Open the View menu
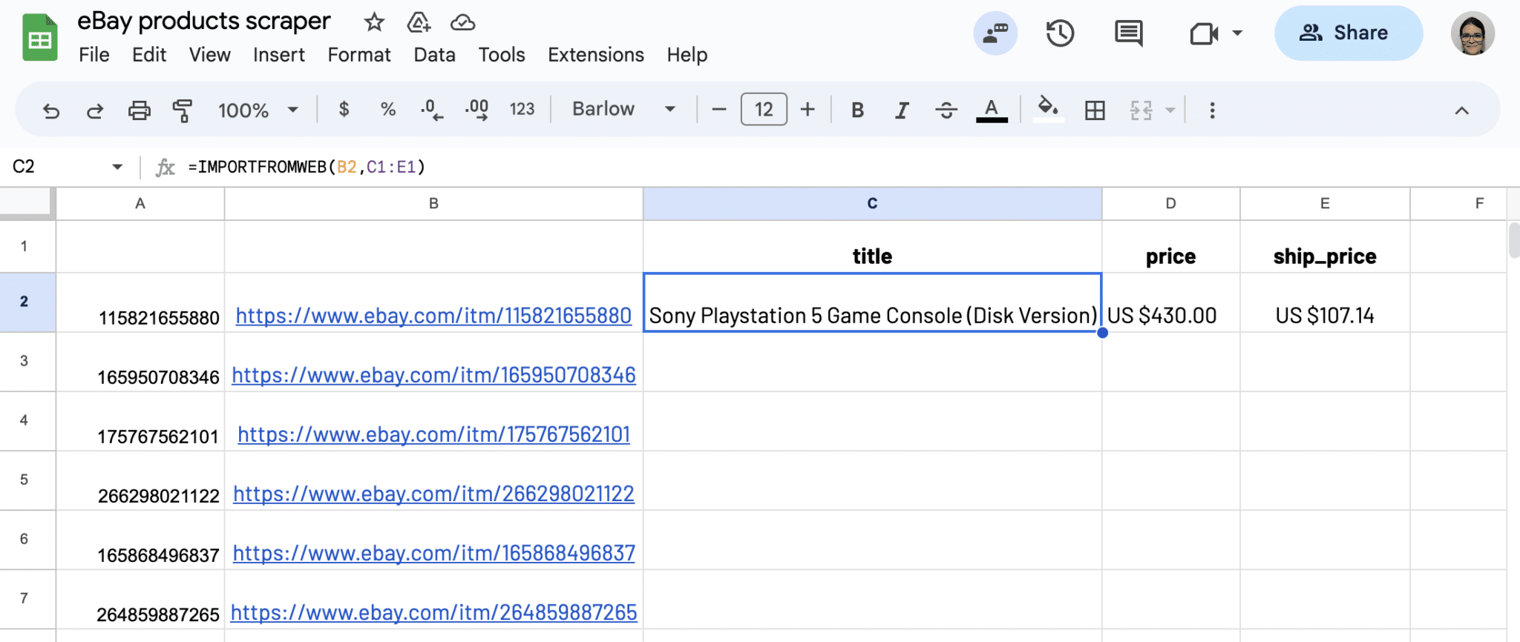The width and height of the screenshot is (1520, 642). click(x=210, y=55)
